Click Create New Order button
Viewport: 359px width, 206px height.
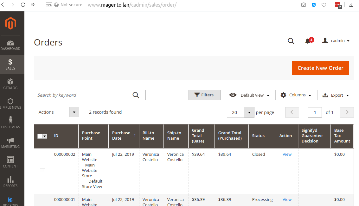(x=321, y=68)
